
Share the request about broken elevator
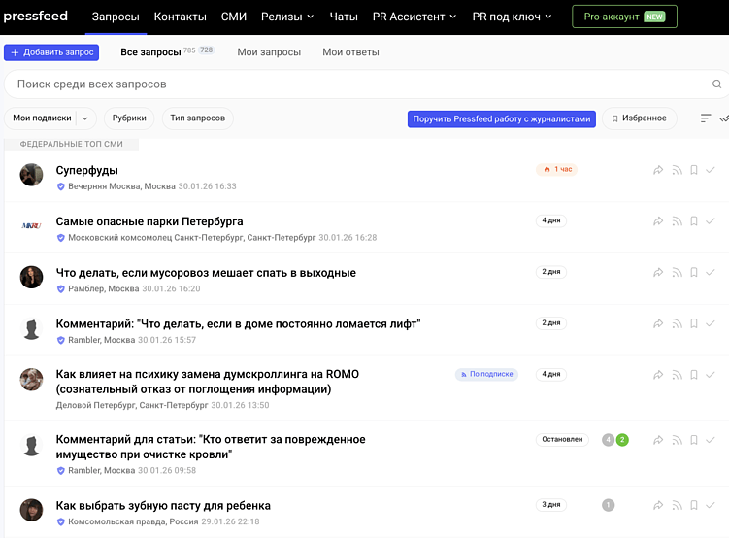click(x=658, y=323)
